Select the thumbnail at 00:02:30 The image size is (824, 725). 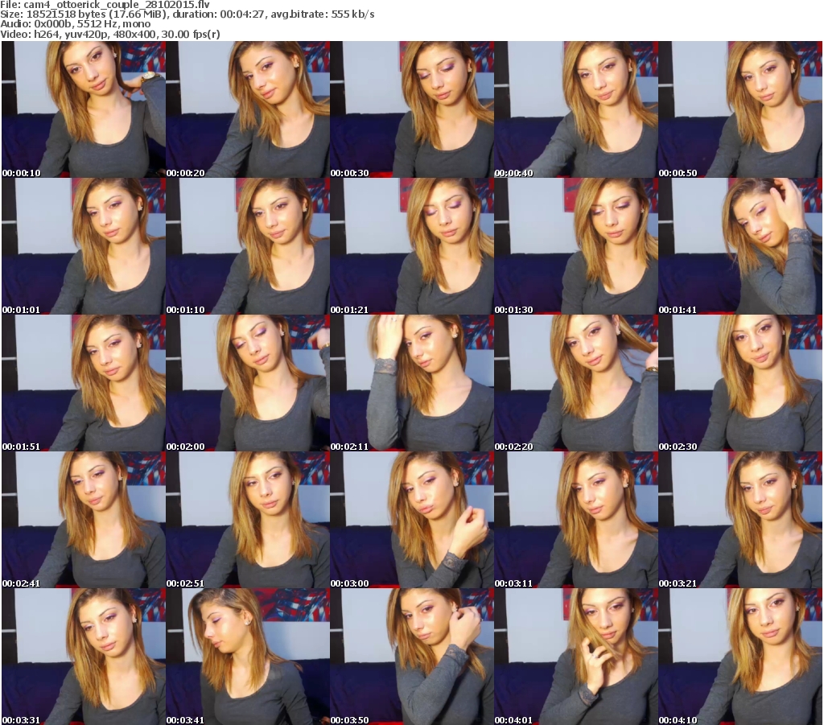point(740,383)
